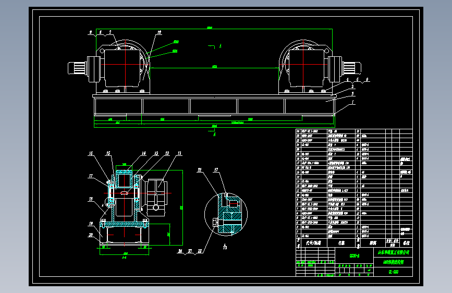Pick the right motor in front view
This screenshot has width=452, height=293.
351,68
